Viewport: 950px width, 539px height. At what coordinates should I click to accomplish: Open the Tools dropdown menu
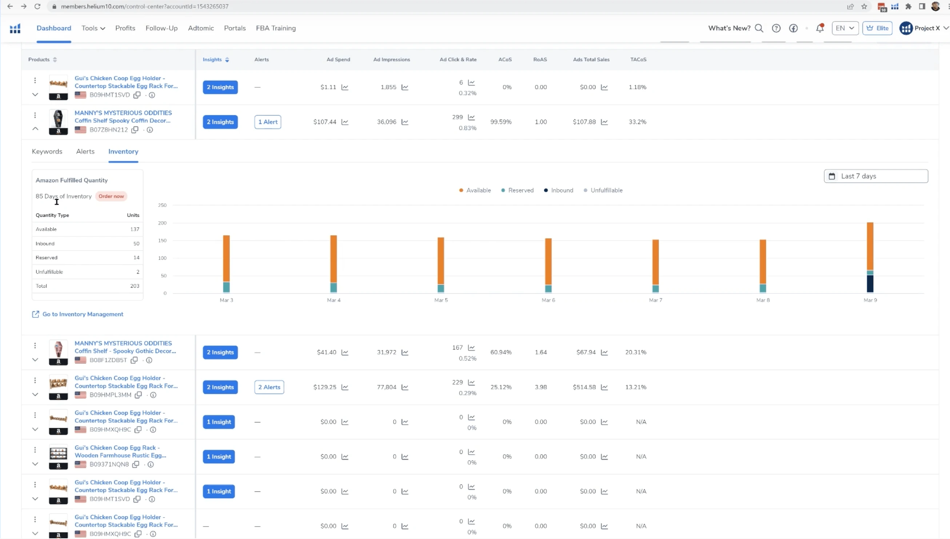click(x=93, y=28)
